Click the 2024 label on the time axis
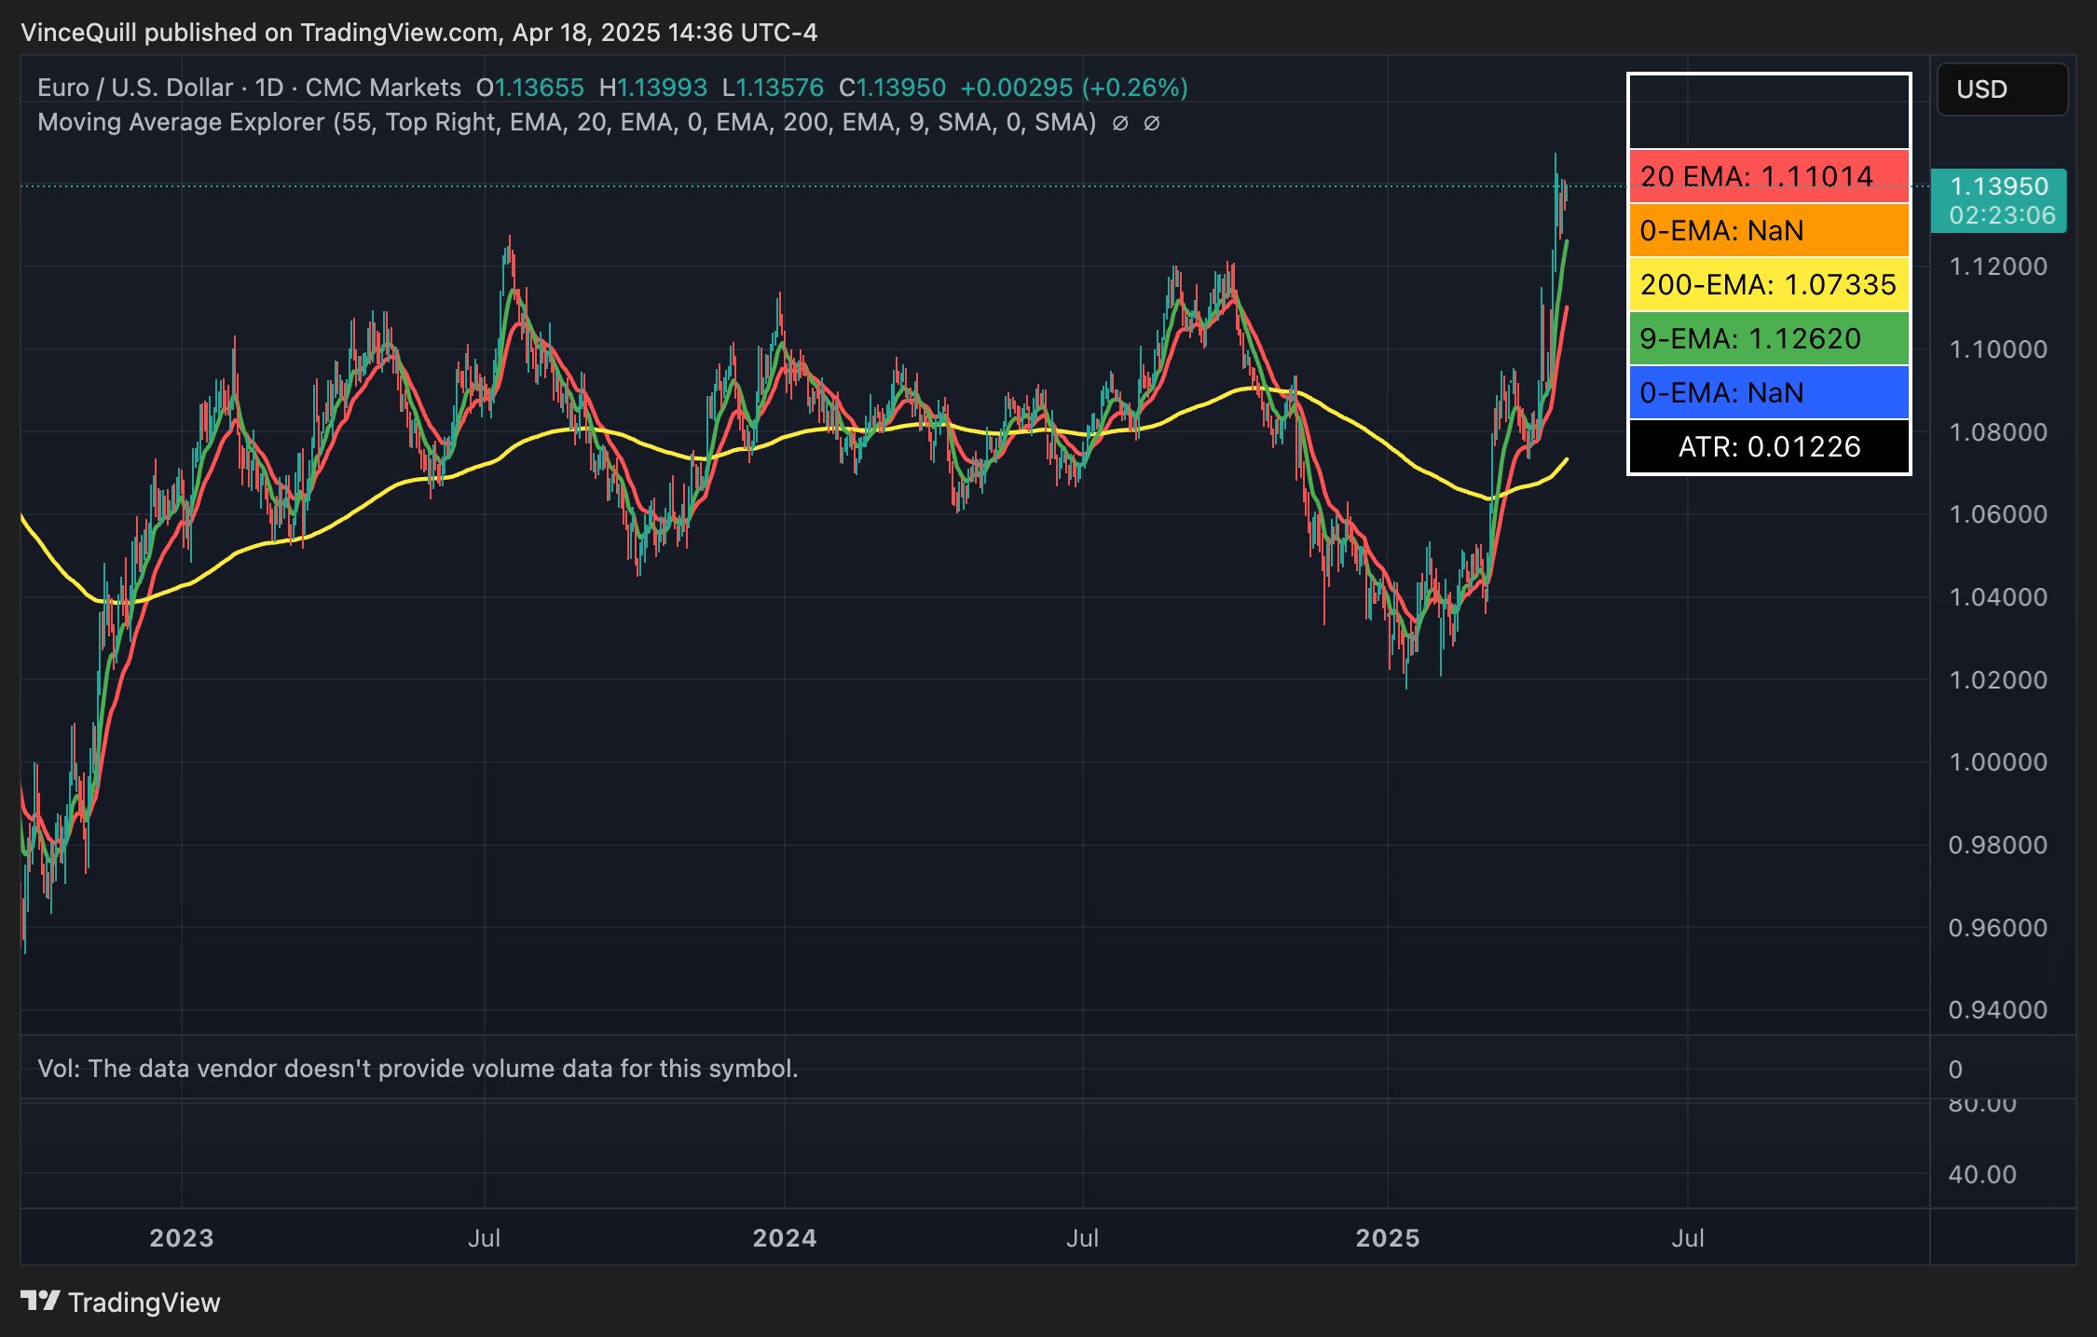Viewport: 2097px width, 1337px height. (x=784, y=1237)
